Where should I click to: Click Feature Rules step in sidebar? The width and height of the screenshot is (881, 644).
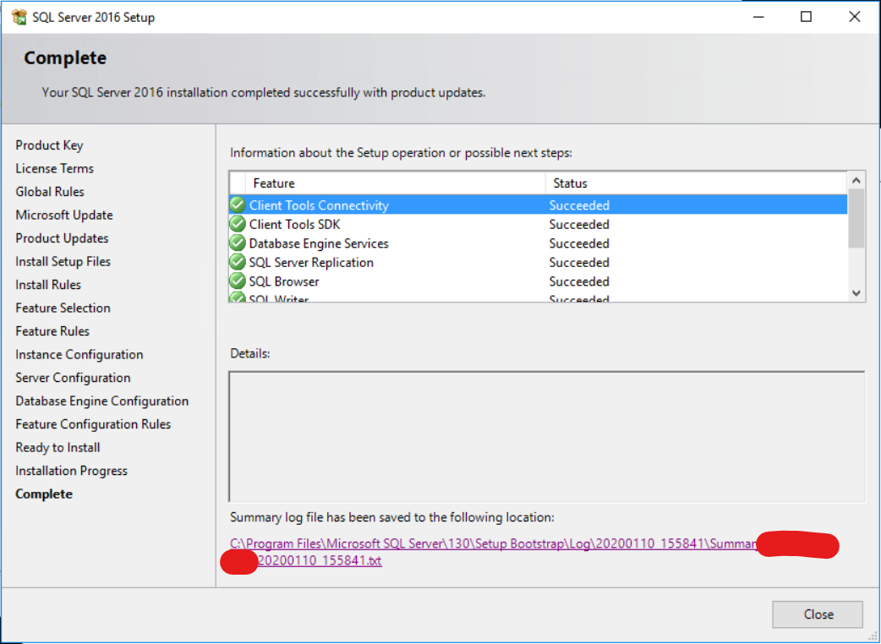click(x=52, y=331)
